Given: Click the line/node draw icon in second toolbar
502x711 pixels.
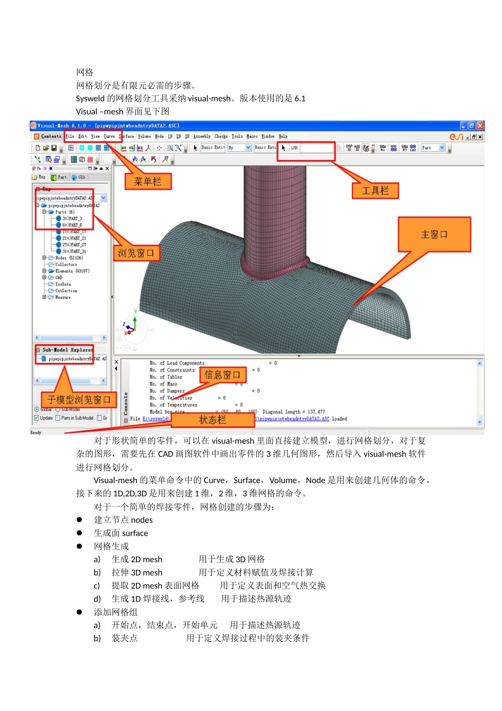Looking at the screenshot, I should point(38,159).
